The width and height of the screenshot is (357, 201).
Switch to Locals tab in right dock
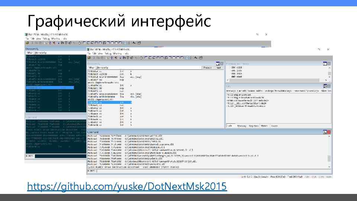pos(274,126)
